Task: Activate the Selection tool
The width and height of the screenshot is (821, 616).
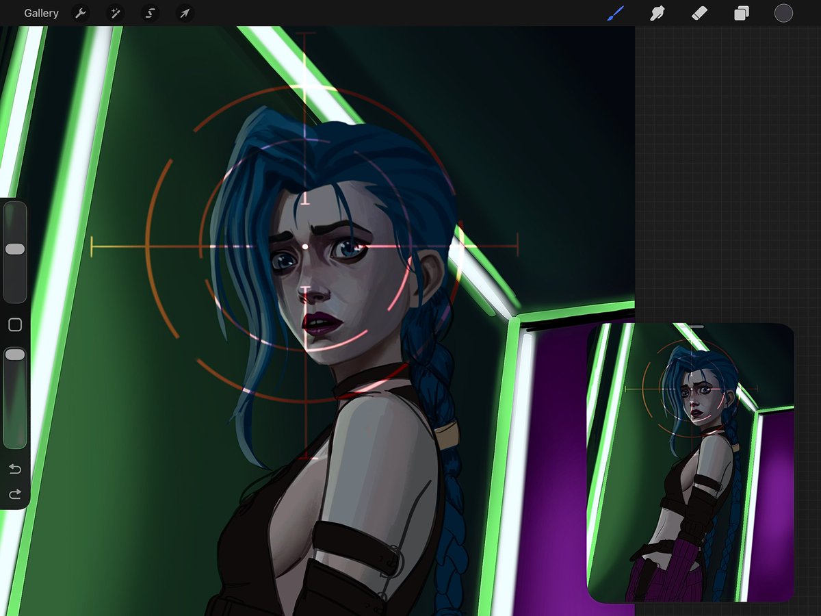Action: (150, 13)
